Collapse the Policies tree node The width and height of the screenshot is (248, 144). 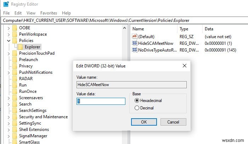tap(9, 41)
